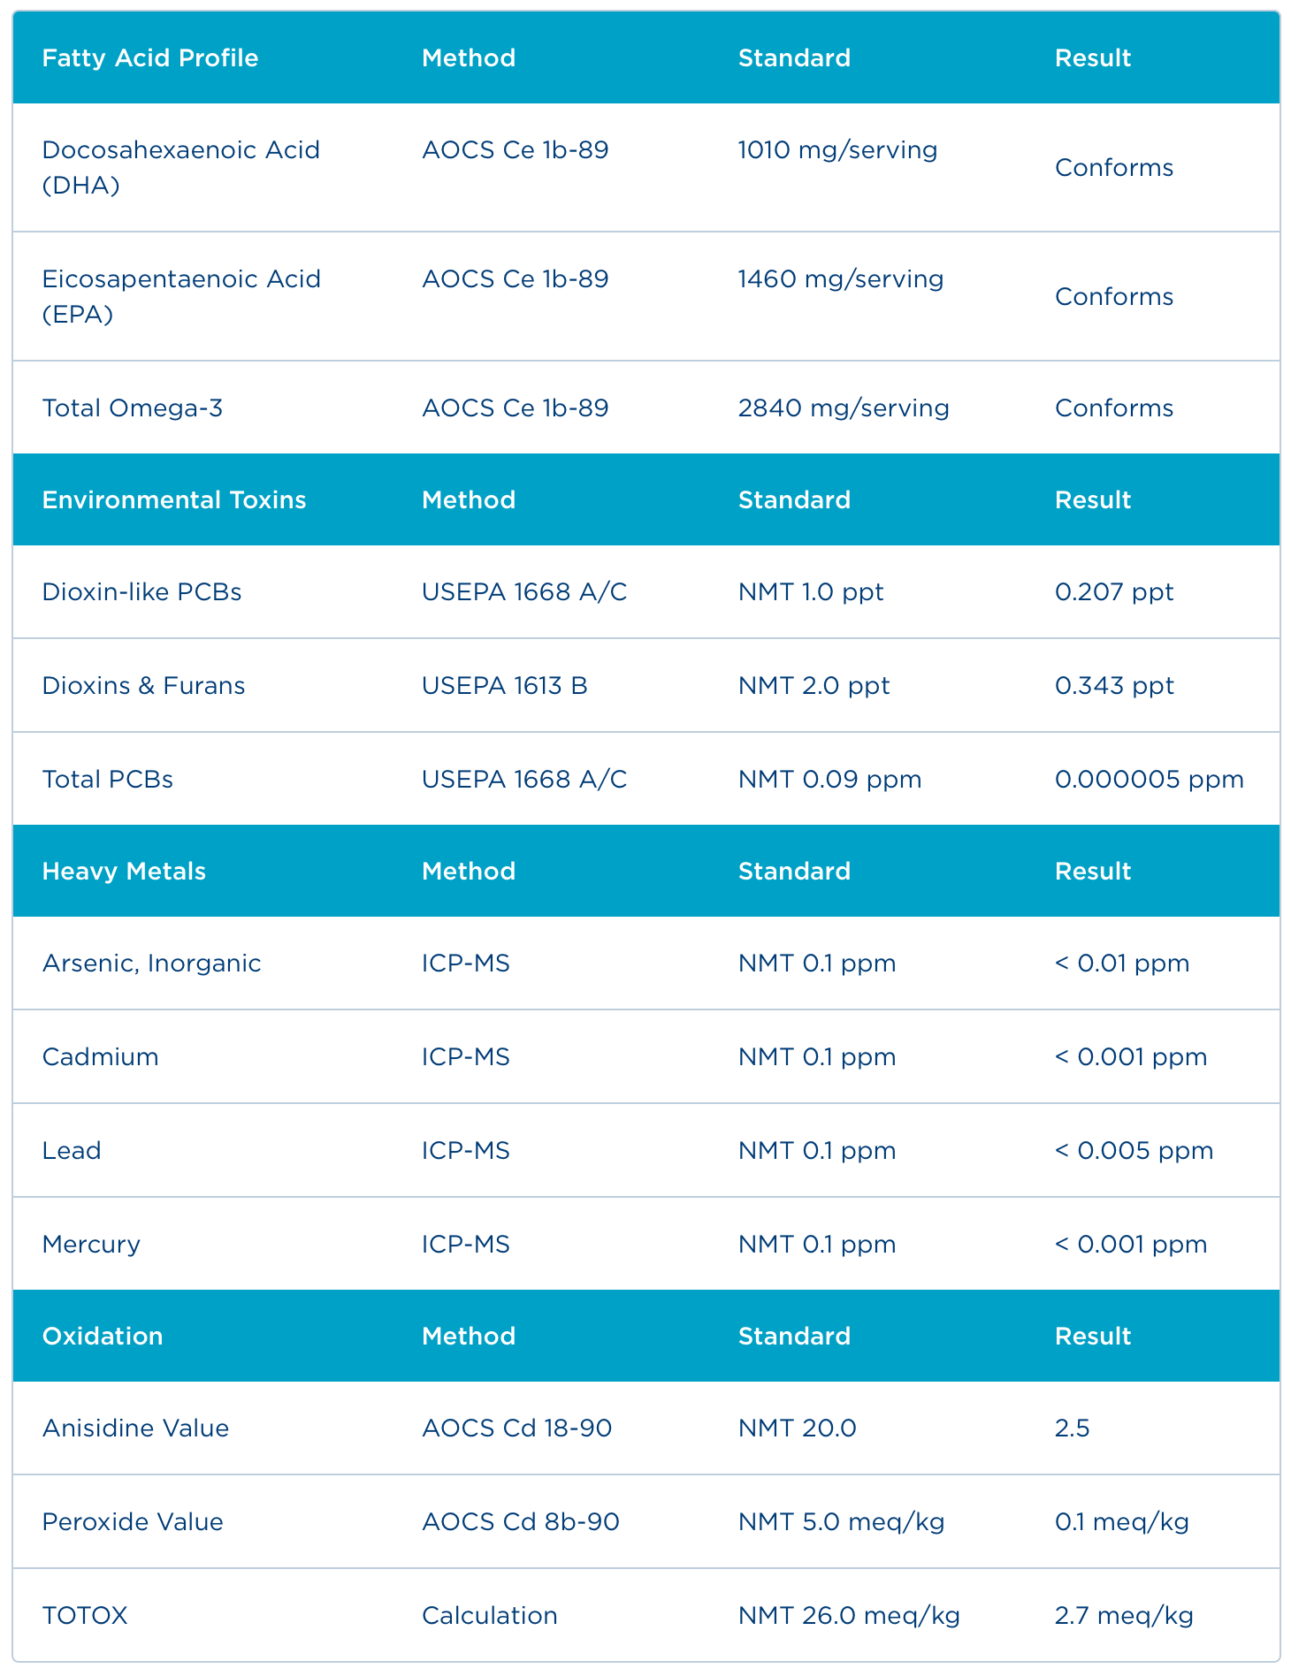Click the Fatty Acid Profile section header

[150, 58]
